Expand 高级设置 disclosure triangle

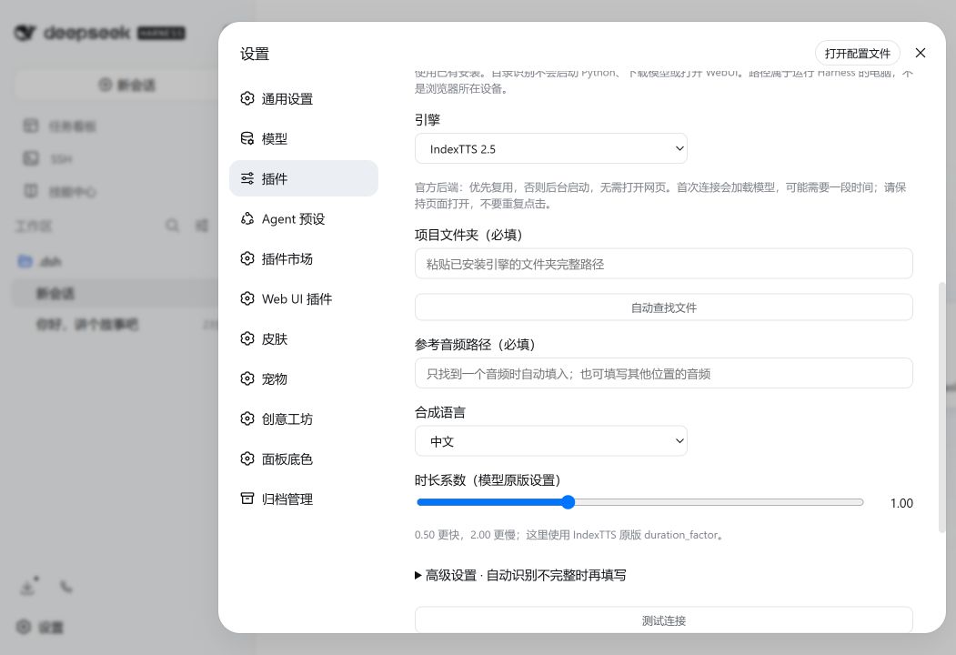click(418, 575)
